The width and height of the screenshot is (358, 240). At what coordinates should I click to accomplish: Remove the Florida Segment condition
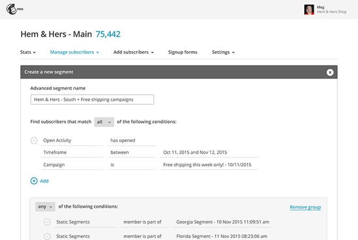point(47,236)
